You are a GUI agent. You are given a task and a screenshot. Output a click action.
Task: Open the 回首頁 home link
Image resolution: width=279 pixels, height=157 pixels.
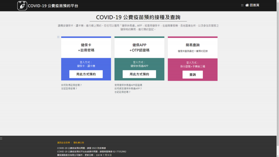pyautogui.click(x=255, y=5)
